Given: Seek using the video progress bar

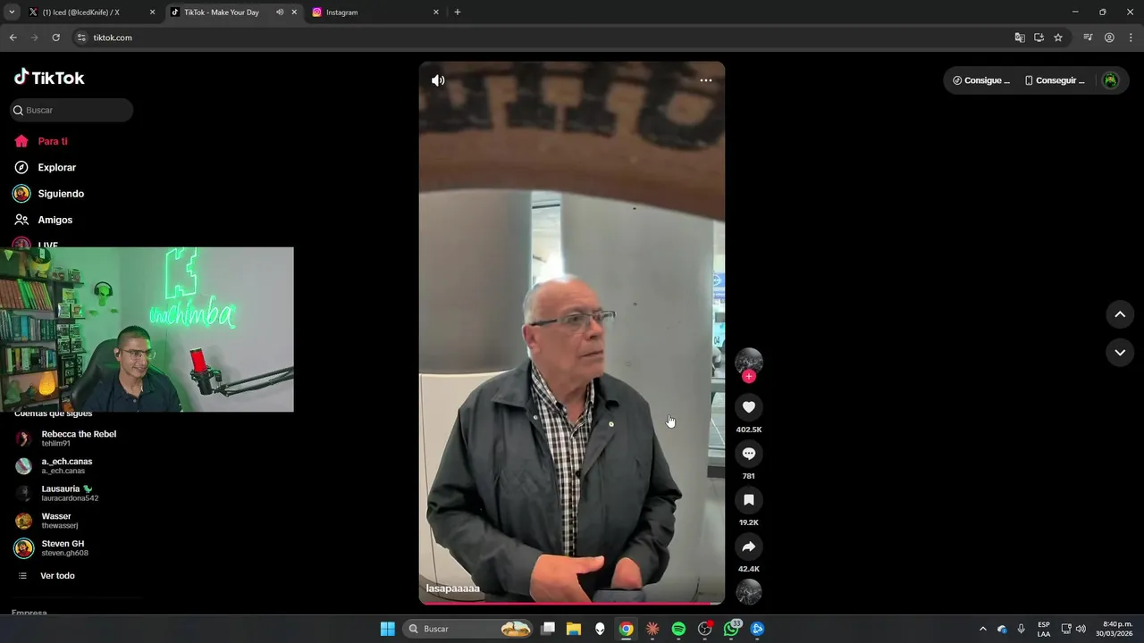Looking at the screenshot, I should click(572, 604).
